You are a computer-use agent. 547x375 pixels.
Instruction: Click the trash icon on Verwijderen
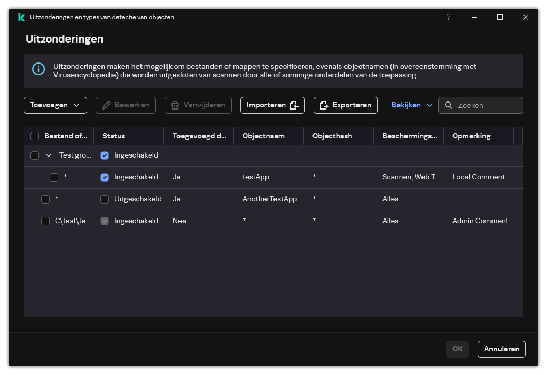[x=175, y=105]
